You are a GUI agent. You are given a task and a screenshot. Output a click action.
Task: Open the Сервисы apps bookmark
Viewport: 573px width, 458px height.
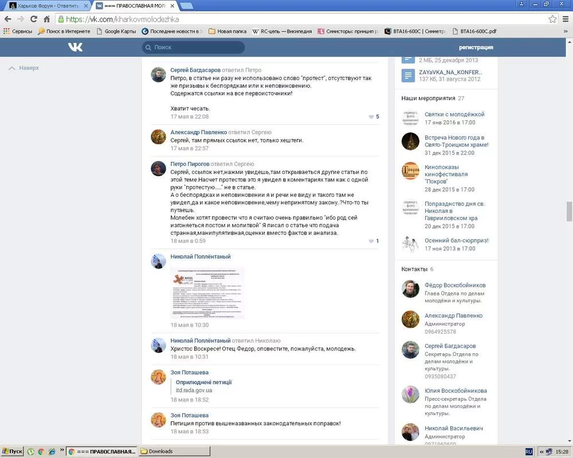(x=18, y=31)
